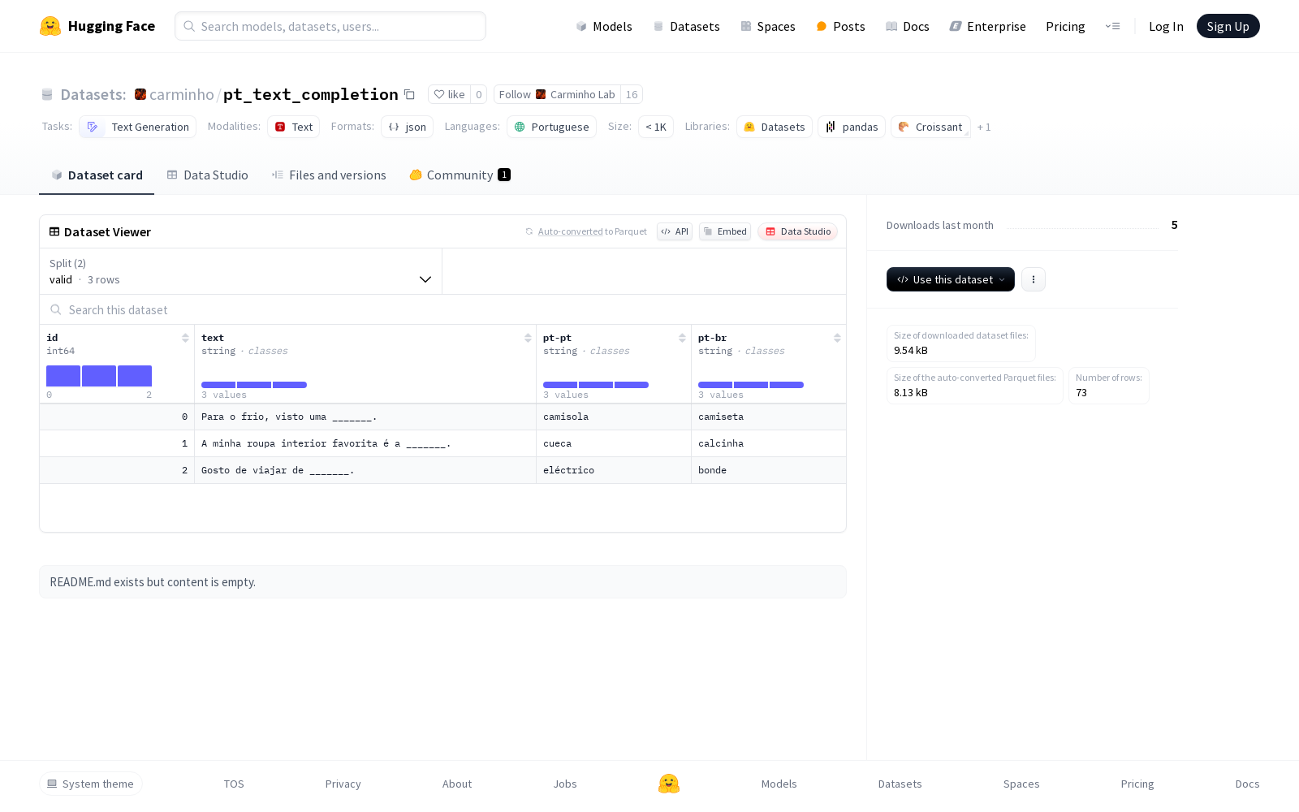Show additional libraries with +1
The height and width of the screenshot is (812, 1299).
(x=984, y=127)
